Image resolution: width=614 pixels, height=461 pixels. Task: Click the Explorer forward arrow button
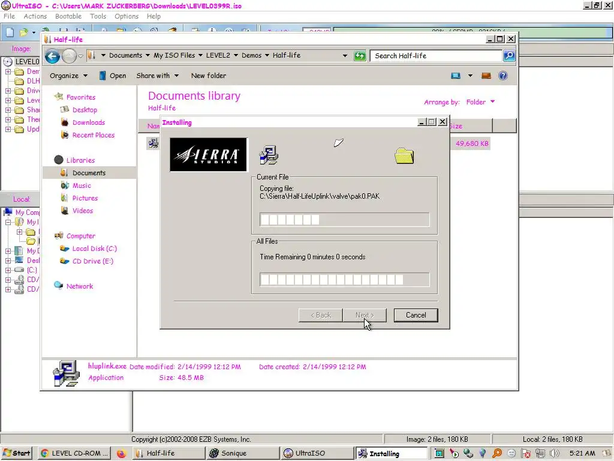tap(69, 56)
